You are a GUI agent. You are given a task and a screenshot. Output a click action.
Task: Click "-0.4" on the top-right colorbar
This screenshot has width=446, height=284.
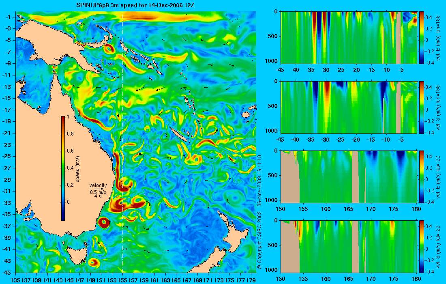click(429, 63)
